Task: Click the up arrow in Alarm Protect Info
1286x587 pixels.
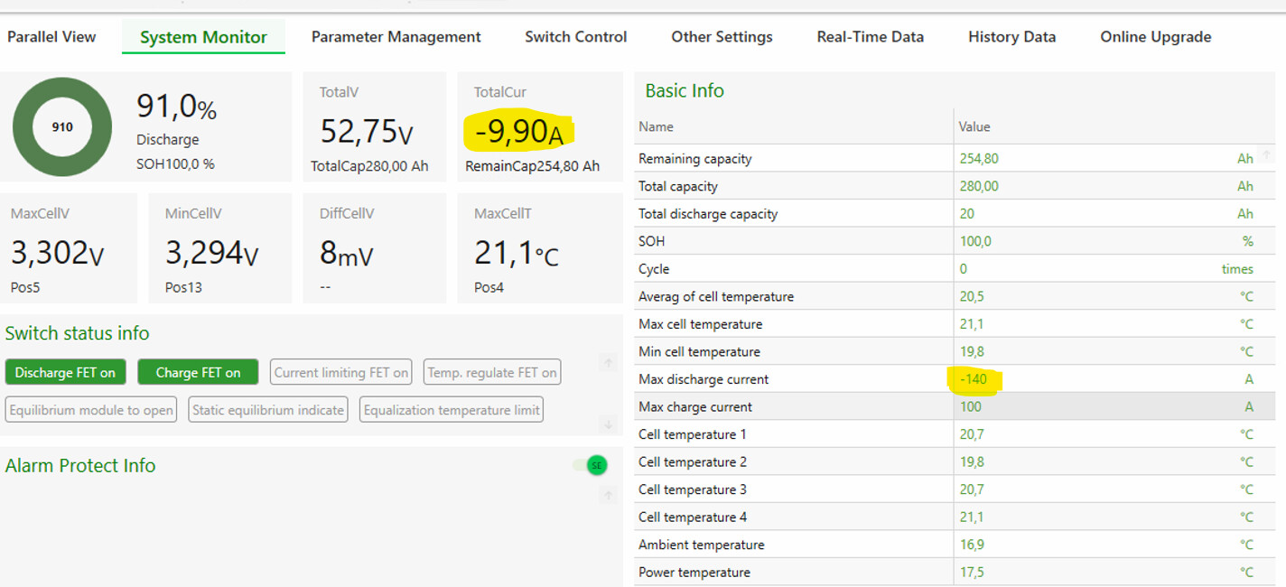Action: click(609, 495)
